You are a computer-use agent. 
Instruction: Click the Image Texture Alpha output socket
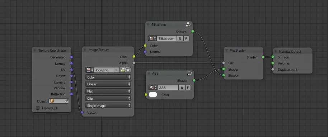pyautogui.click(x=134, y=63)
